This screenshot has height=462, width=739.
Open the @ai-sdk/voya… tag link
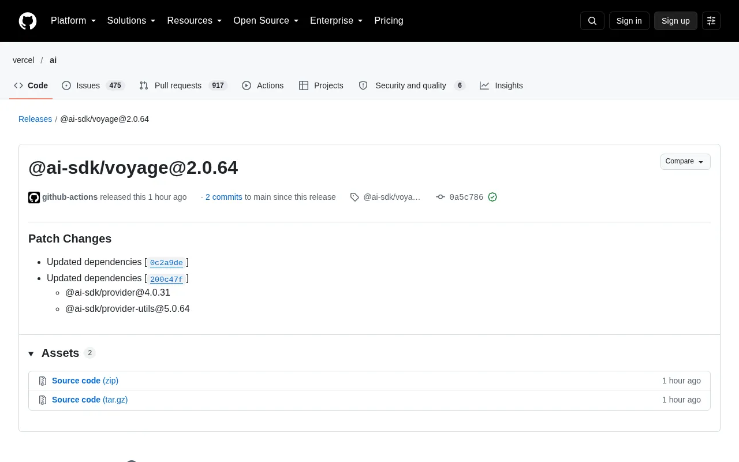tap(392, 197)
